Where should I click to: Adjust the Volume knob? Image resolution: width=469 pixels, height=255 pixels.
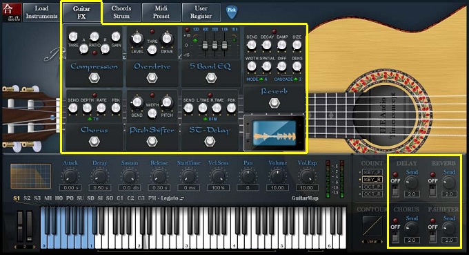[x=277, y=176]
